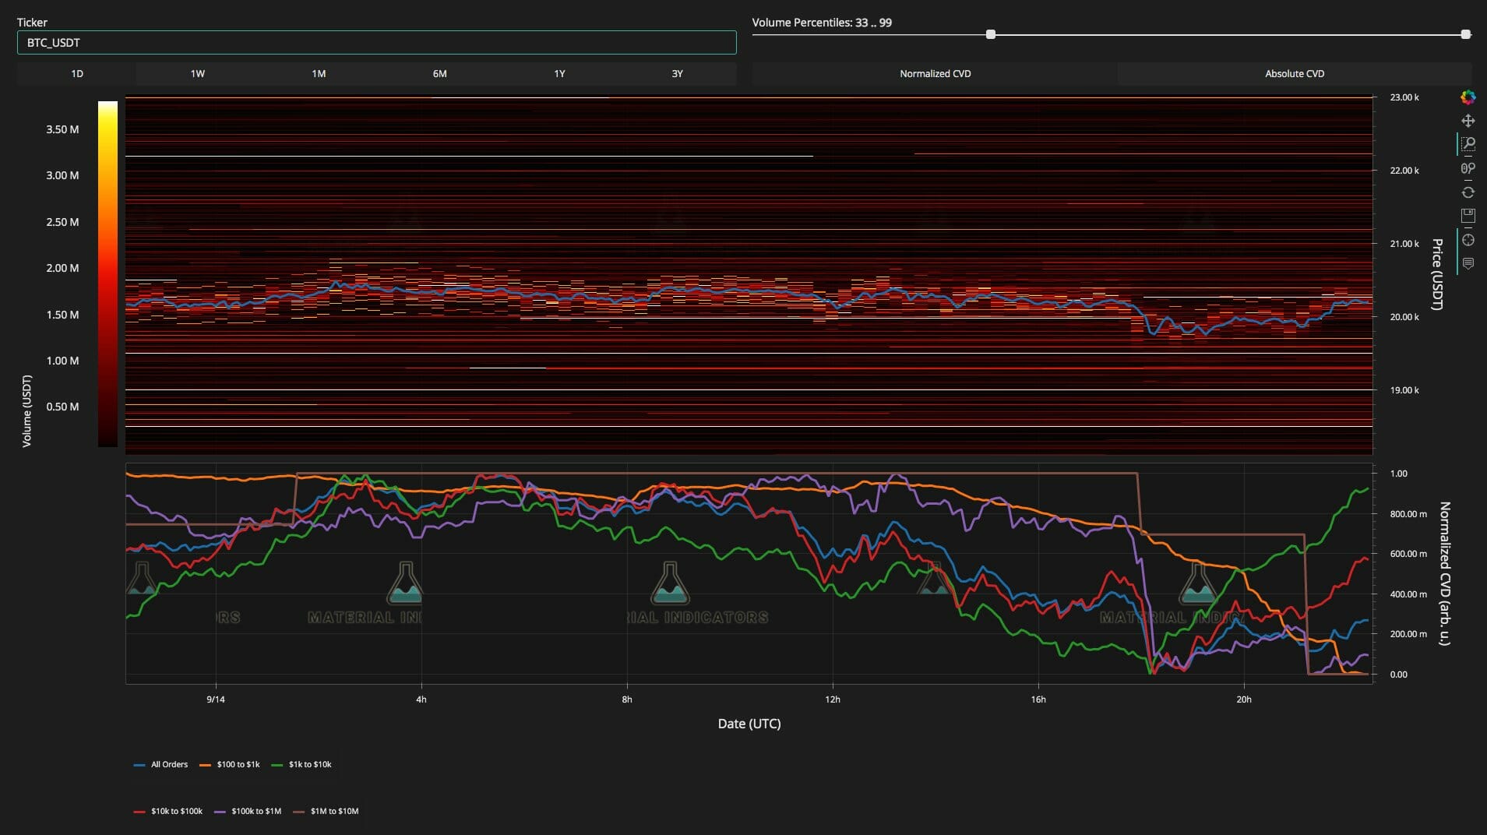
Task: Select the 1M timeframe
Action: (319, 73)
